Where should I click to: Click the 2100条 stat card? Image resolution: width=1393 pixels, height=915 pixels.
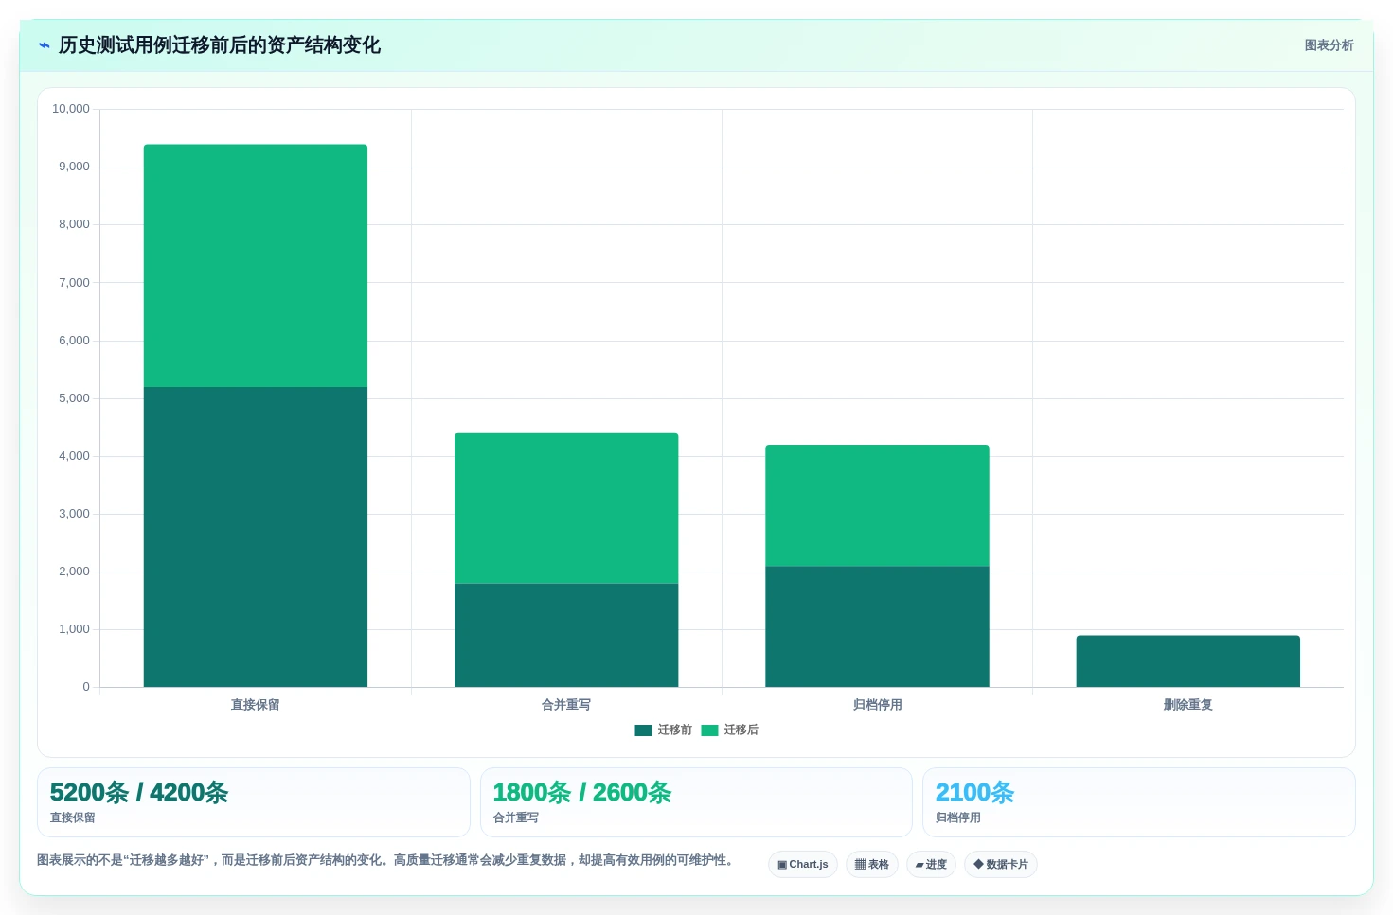[1139, 802]
